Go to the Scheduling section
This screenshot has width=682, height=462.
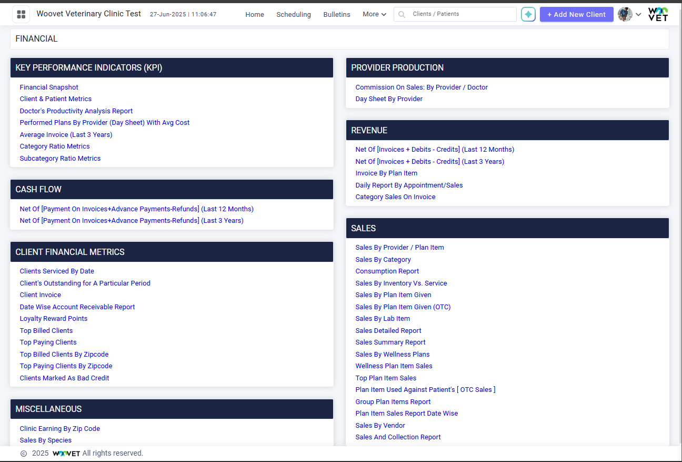294,15
